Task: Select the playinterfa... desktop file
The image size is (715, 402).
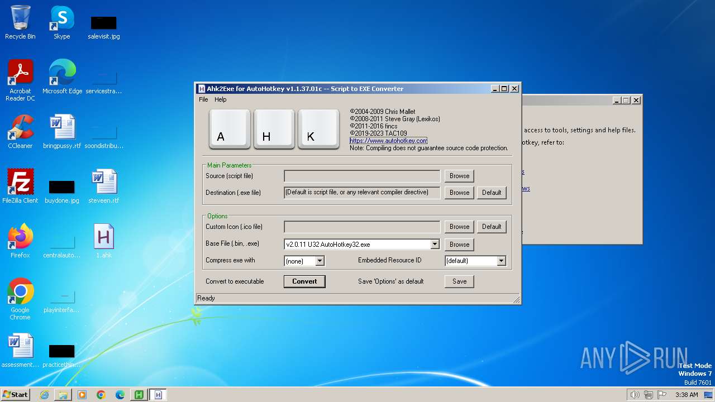Action: [x=62, y=301]
